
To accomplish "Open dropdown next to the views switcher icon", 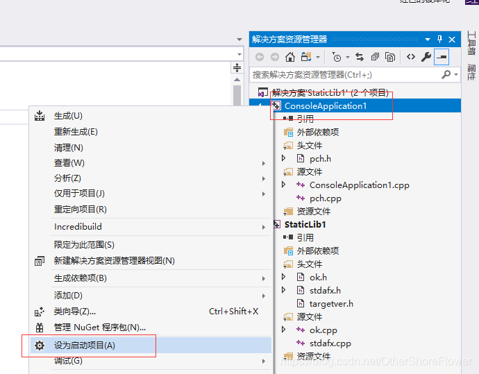I will [x=318, y=57].
